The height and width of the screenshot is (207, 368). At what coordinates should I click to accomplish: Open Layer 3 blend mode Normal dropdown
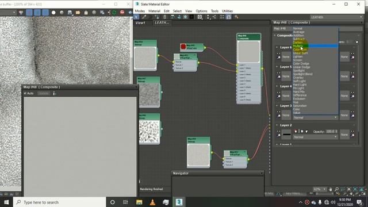click(x=315, y=117)
